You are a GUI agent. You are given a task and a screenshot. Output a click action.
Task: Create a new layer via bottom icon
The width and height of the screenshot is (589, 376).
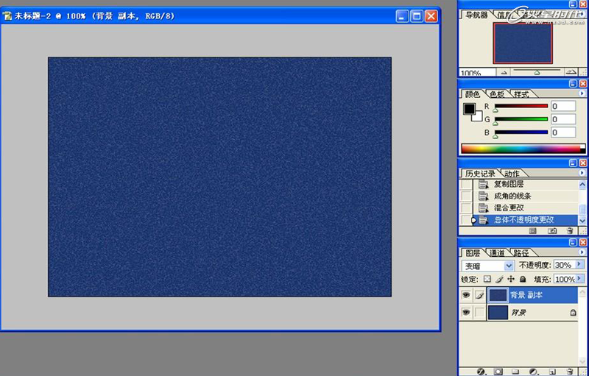click(552, 372)
